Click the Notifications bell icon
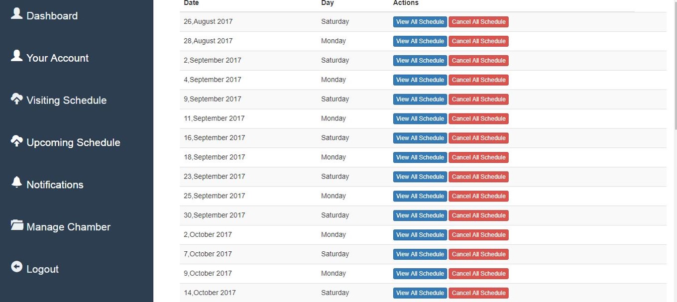 coord(16,182)
